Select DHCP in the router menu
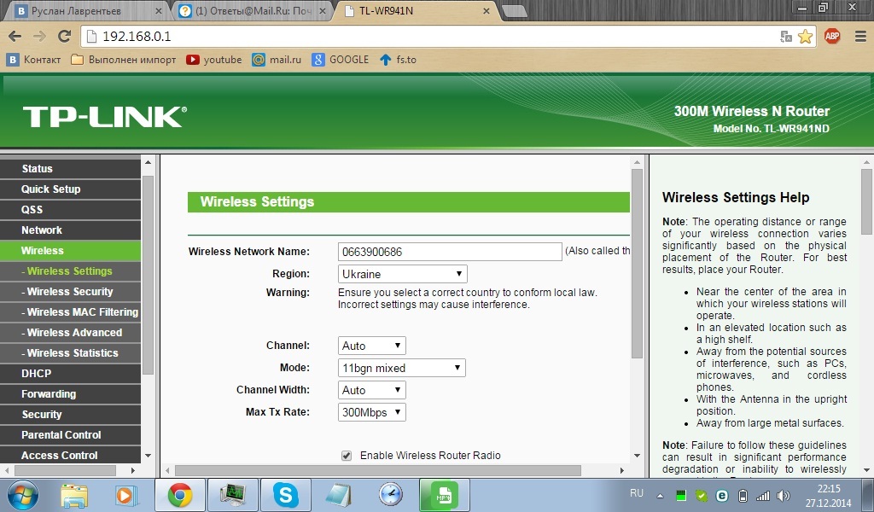The height and width of the screenshot is (512, 874). point(37,373)
